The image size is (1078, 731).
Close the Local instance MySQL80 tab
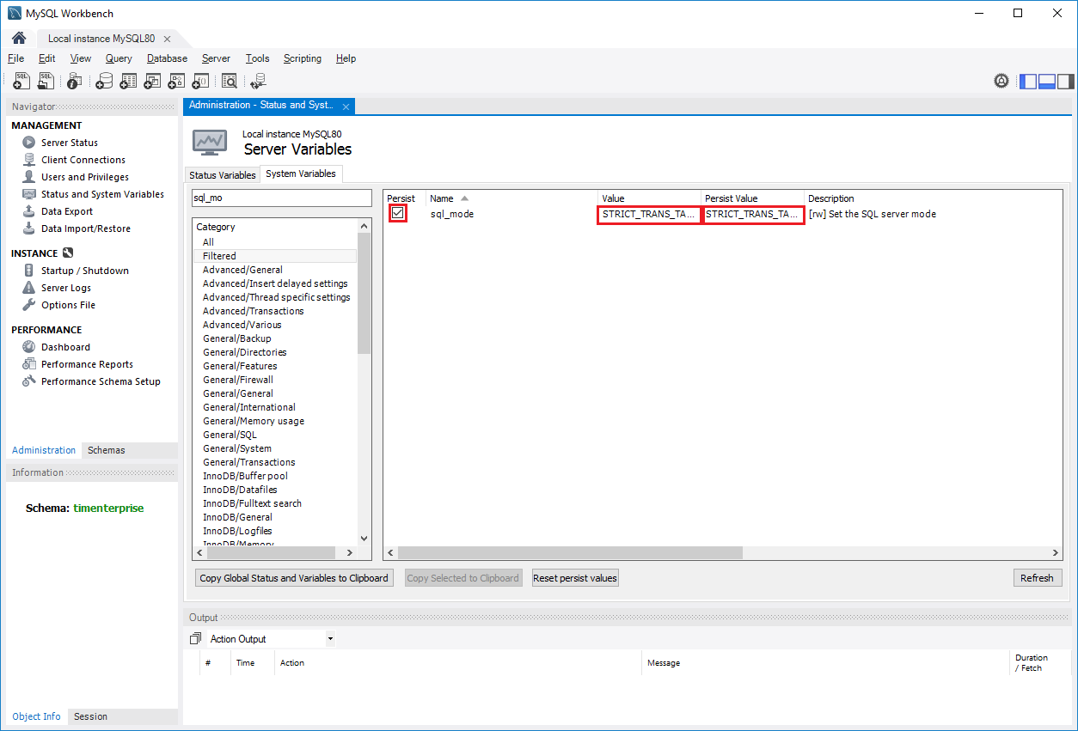click(x=167, y=39)
